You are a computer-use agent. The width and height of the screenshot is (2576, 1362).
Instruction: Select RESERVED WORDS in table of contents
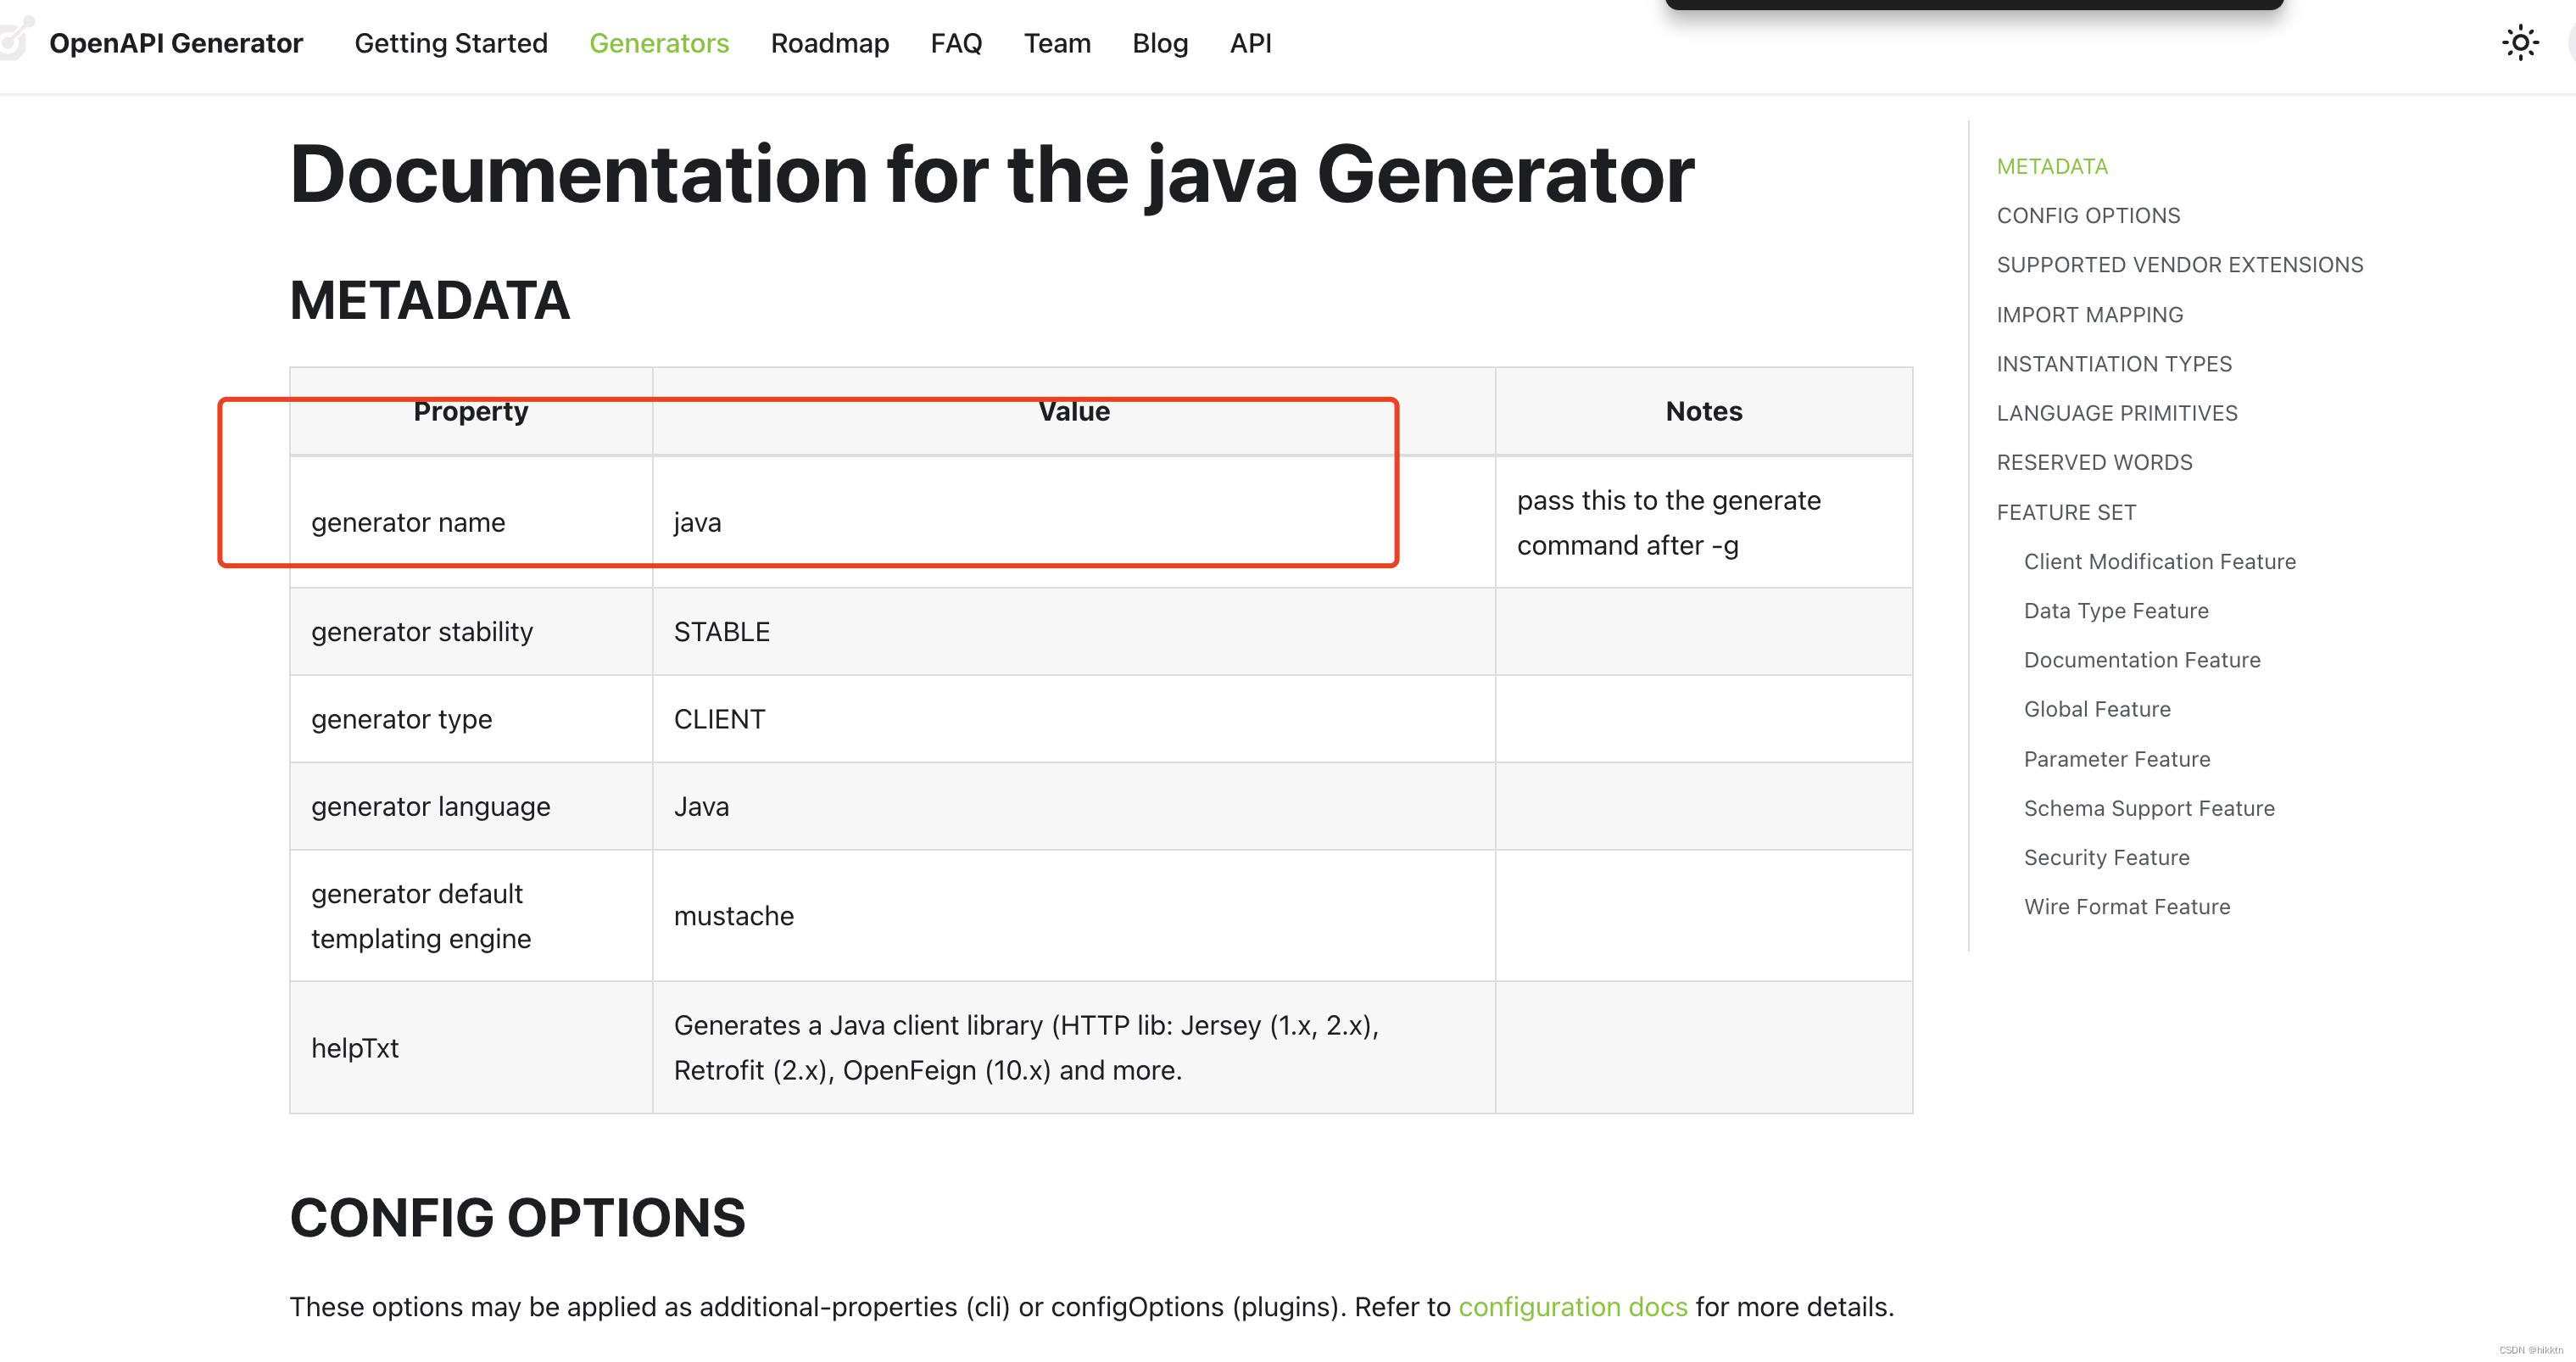click(x=2094, y=462)
